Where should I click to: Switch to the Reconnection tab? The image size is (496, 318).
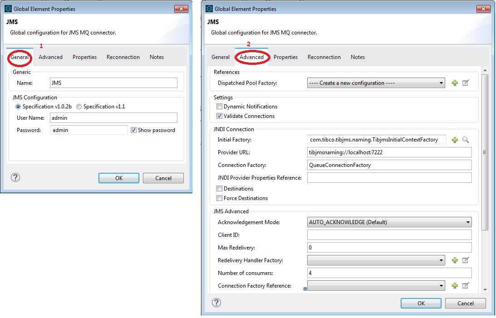[324, 57]
